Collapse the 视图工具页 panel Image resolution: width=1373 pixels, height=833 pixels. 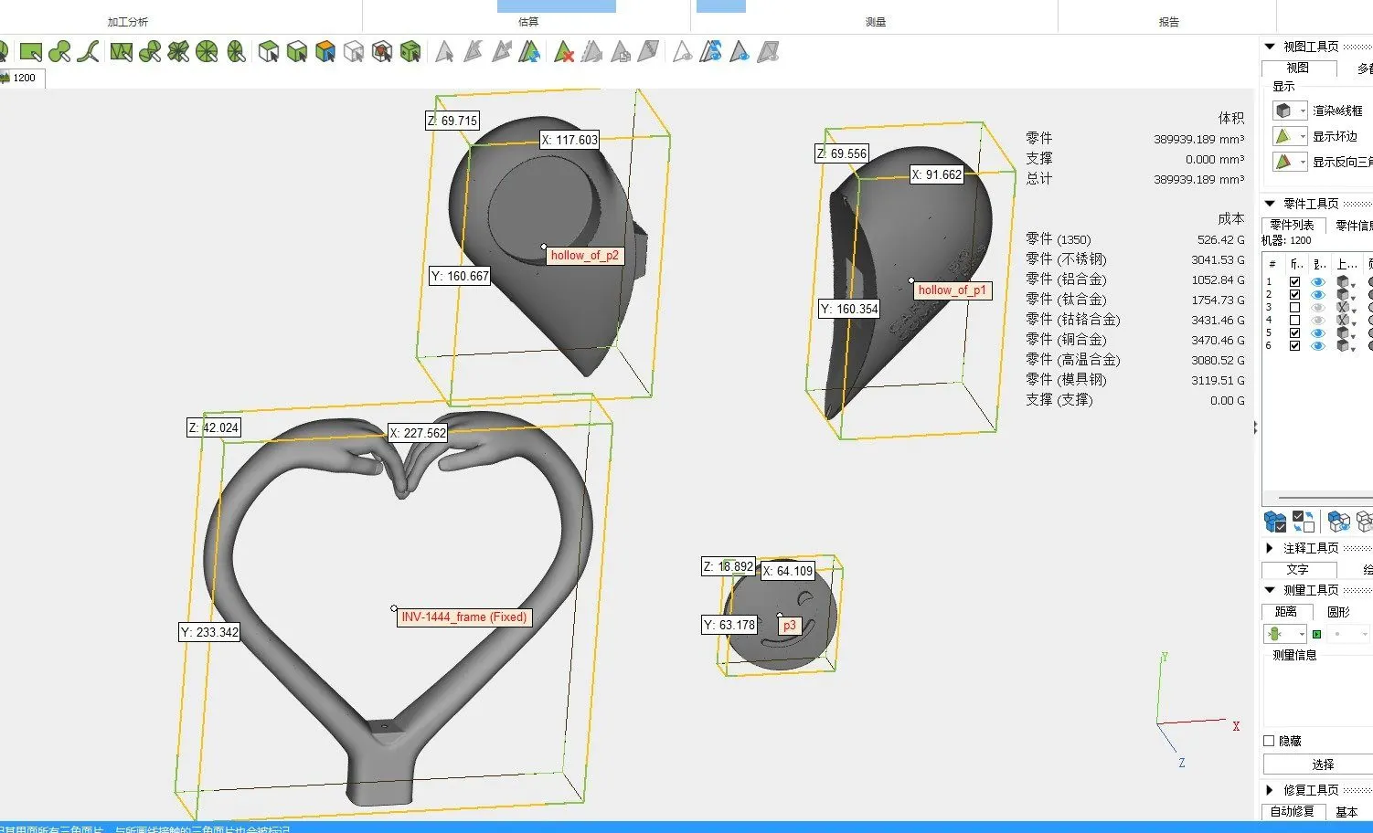[1270, 47]
